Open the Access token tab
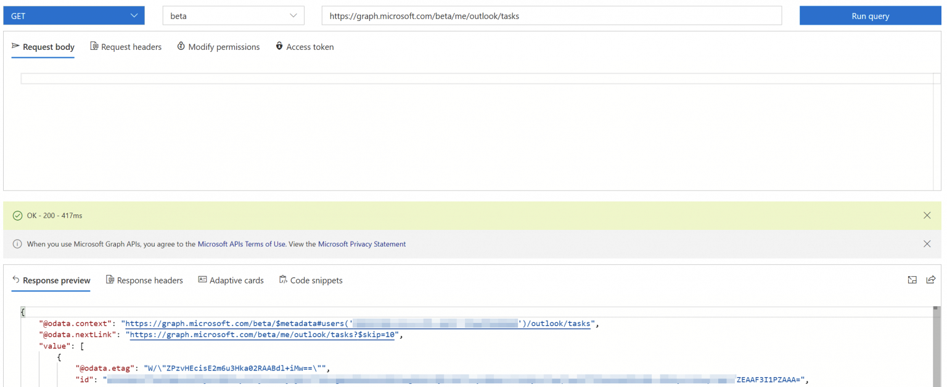This screenshot has width=947, height=387. coord(305,47)
